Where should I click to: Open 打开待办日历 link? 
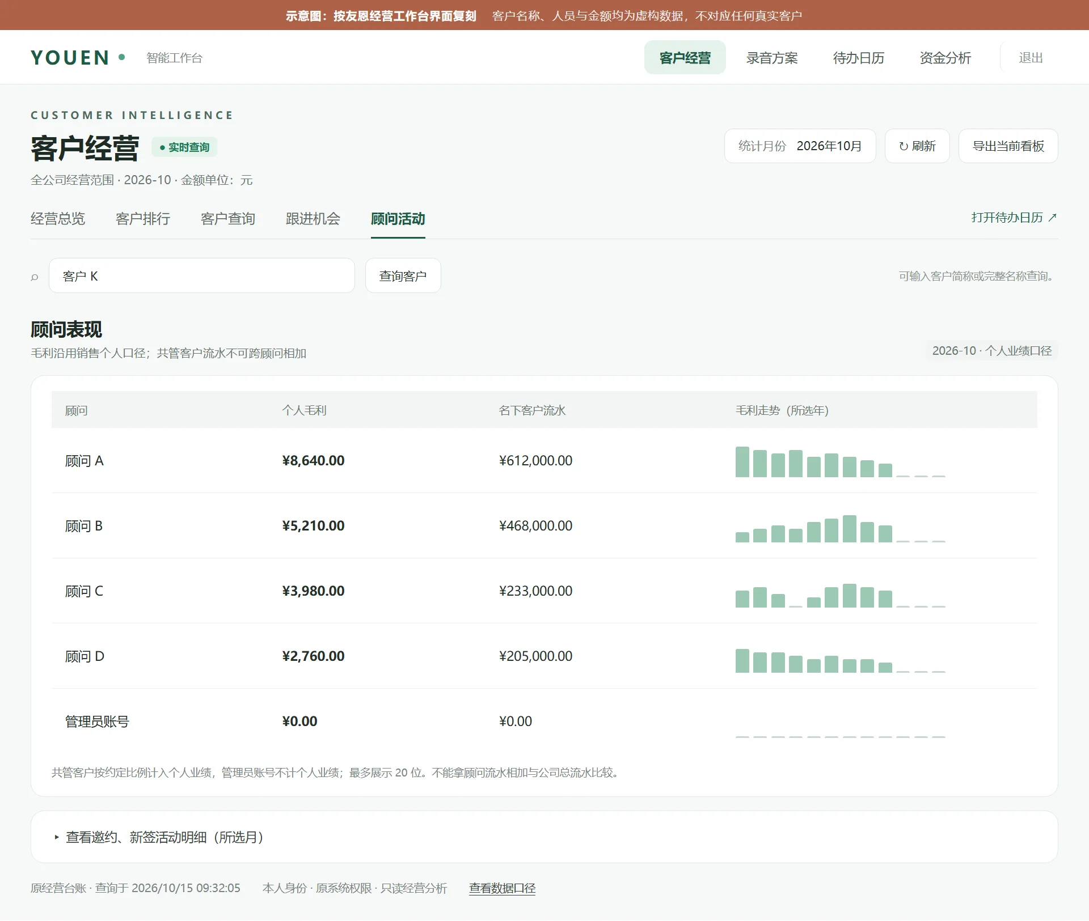tap(1014, 218)
